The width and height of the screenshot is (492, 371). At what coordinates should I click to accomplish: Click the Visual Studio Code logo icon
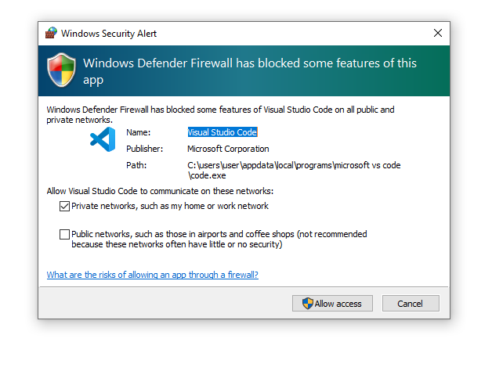point(103,139)
